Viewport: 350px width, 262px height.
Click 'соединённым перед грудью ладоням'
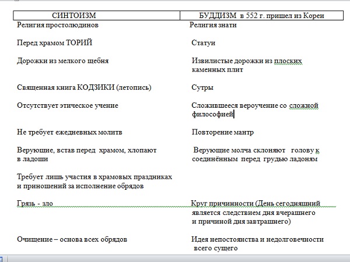point(255,159)
